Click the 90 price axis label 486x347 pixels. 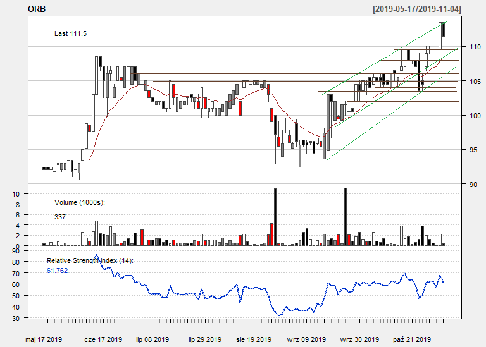(473, 185)
